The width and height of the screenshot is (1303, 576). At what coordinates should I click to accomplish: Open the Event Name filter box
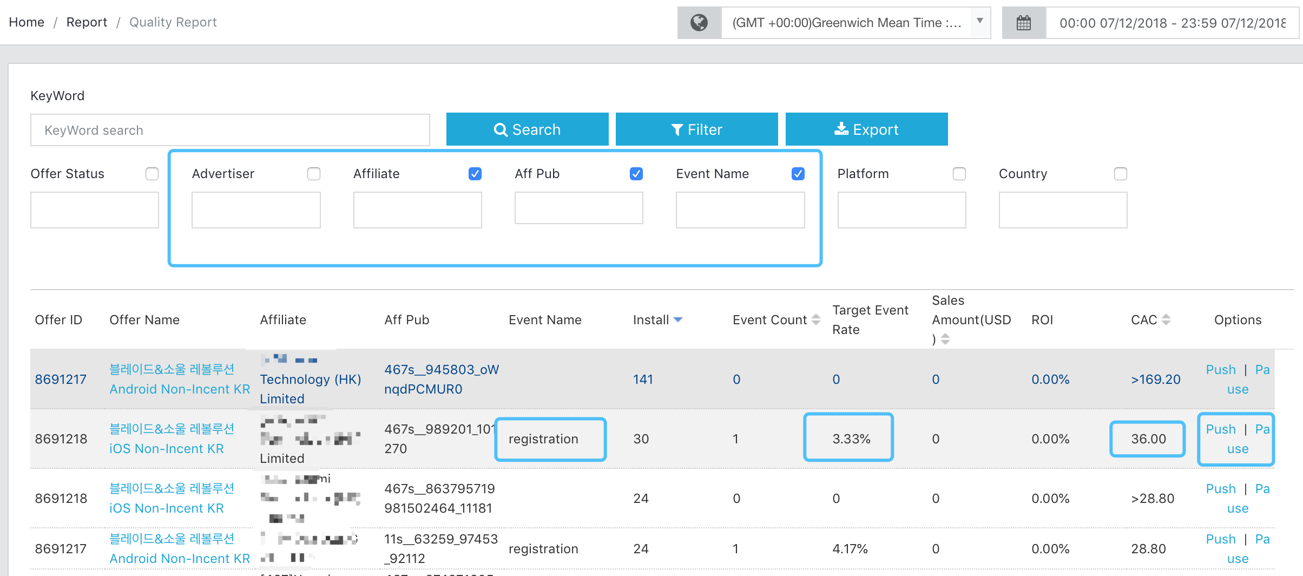point(740,210)
